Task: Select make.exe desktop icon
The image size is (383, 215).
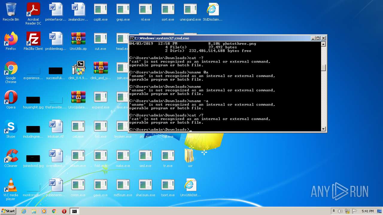Action: [123, 158]
